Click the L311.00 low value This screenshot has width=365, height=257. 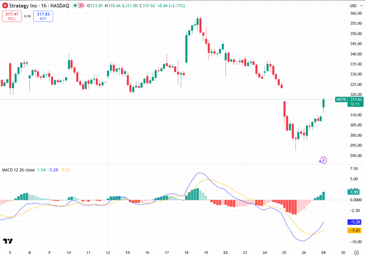pos(130,6)
